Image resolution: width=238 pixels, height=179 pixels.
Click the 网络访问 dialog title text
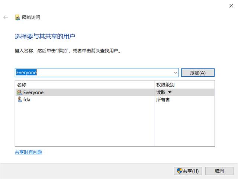click(x=31, y=17)
